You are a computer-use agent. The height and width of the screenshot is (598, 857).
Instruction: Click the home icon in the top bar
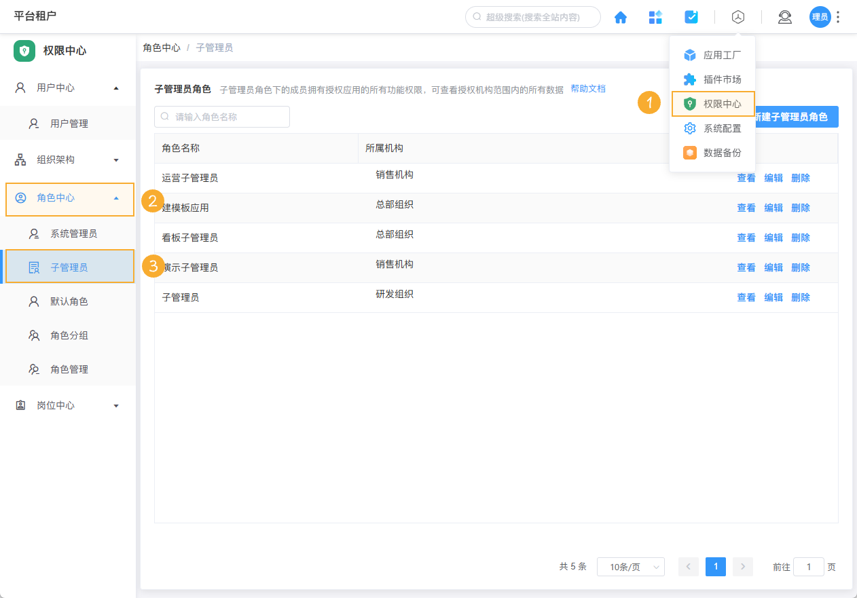pyautogui.click(x=620, y=17)
